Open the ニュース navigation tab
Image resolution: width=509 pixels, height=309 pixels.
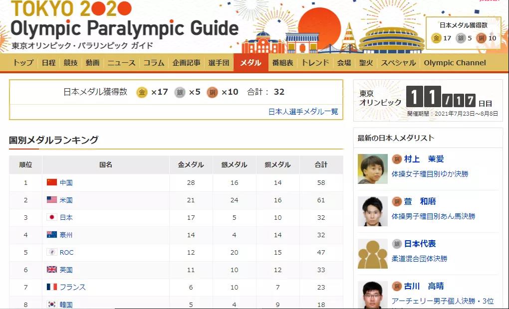pos(121,63)
